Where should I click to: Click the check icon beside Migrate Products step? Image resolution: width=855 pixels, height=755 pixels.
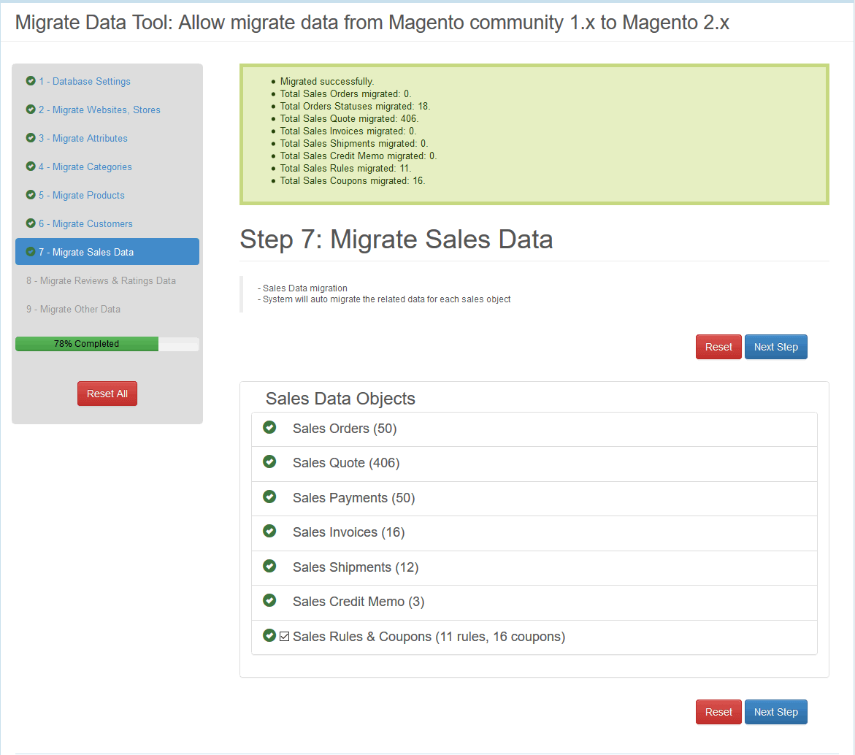pyautogui.click(x=31, y=195)
